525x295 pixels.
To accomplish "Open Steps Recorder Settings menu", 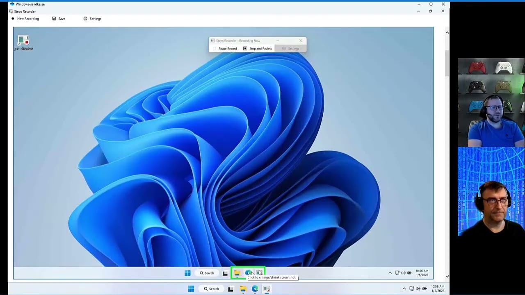I will (92, 18).
